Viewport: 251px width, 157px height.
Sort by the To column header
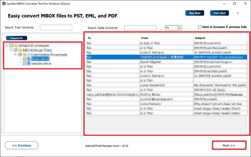pos(89,38)
